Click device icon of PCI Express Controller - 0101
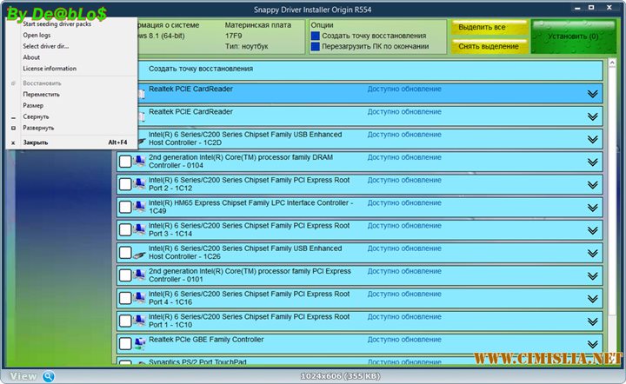This screenshot has height=384, width=626. pos(140,275)
